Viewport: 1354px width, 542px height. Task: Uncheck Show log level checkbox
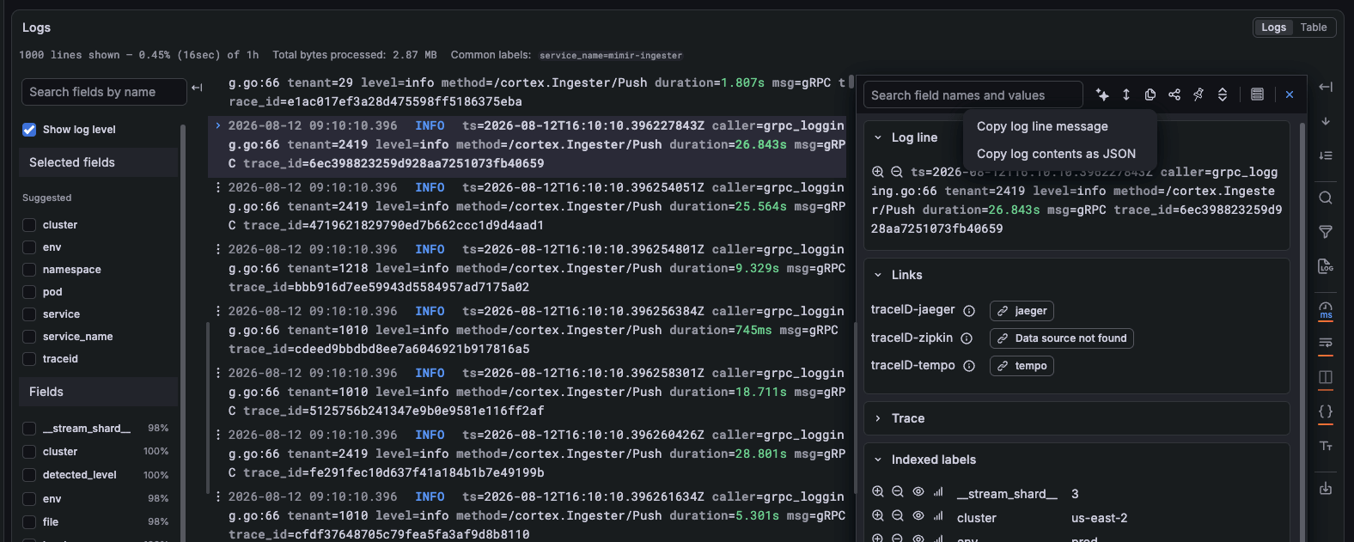29,130
